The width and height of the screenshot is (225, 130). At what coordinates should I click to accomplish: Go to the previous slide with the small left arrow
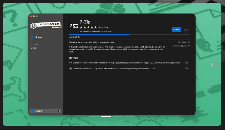(9, 64)
